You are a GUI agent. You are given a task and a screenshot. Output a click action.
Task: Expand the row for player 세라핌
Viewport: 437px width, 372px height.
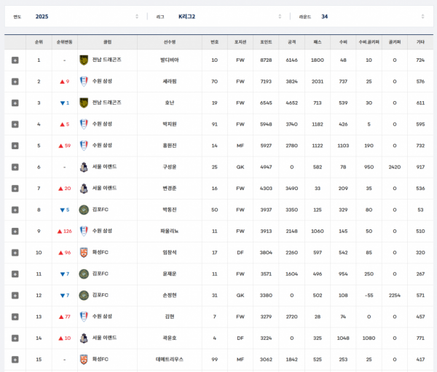pyautogui.click(x=15, y=82)
